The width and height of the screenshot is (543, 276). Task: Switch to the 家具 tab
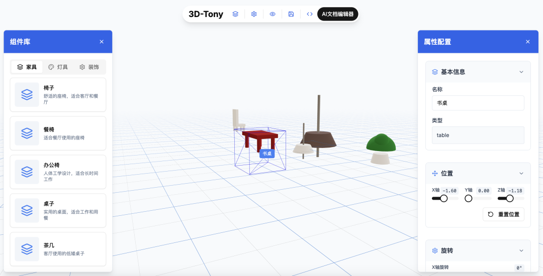[x=27, y=67]
